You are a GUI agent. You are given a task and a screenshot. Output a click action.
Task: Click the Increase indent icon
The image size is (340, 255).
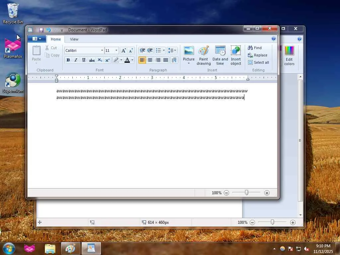[150, 50]
